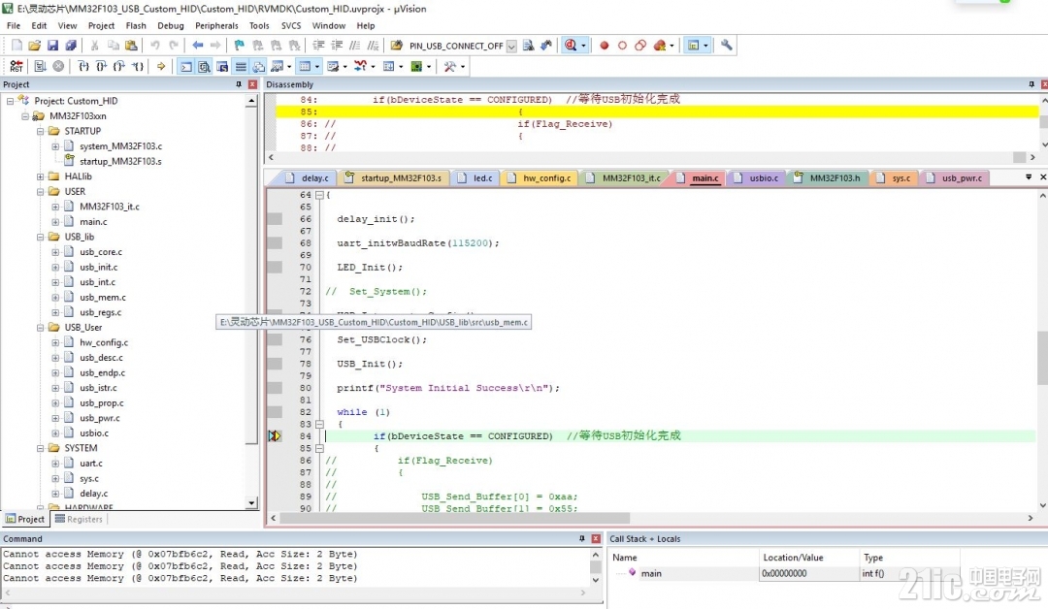This screenshot has width=1048, height=609.
Task: Toggle the Command window button
Action: tap(186, 66)
